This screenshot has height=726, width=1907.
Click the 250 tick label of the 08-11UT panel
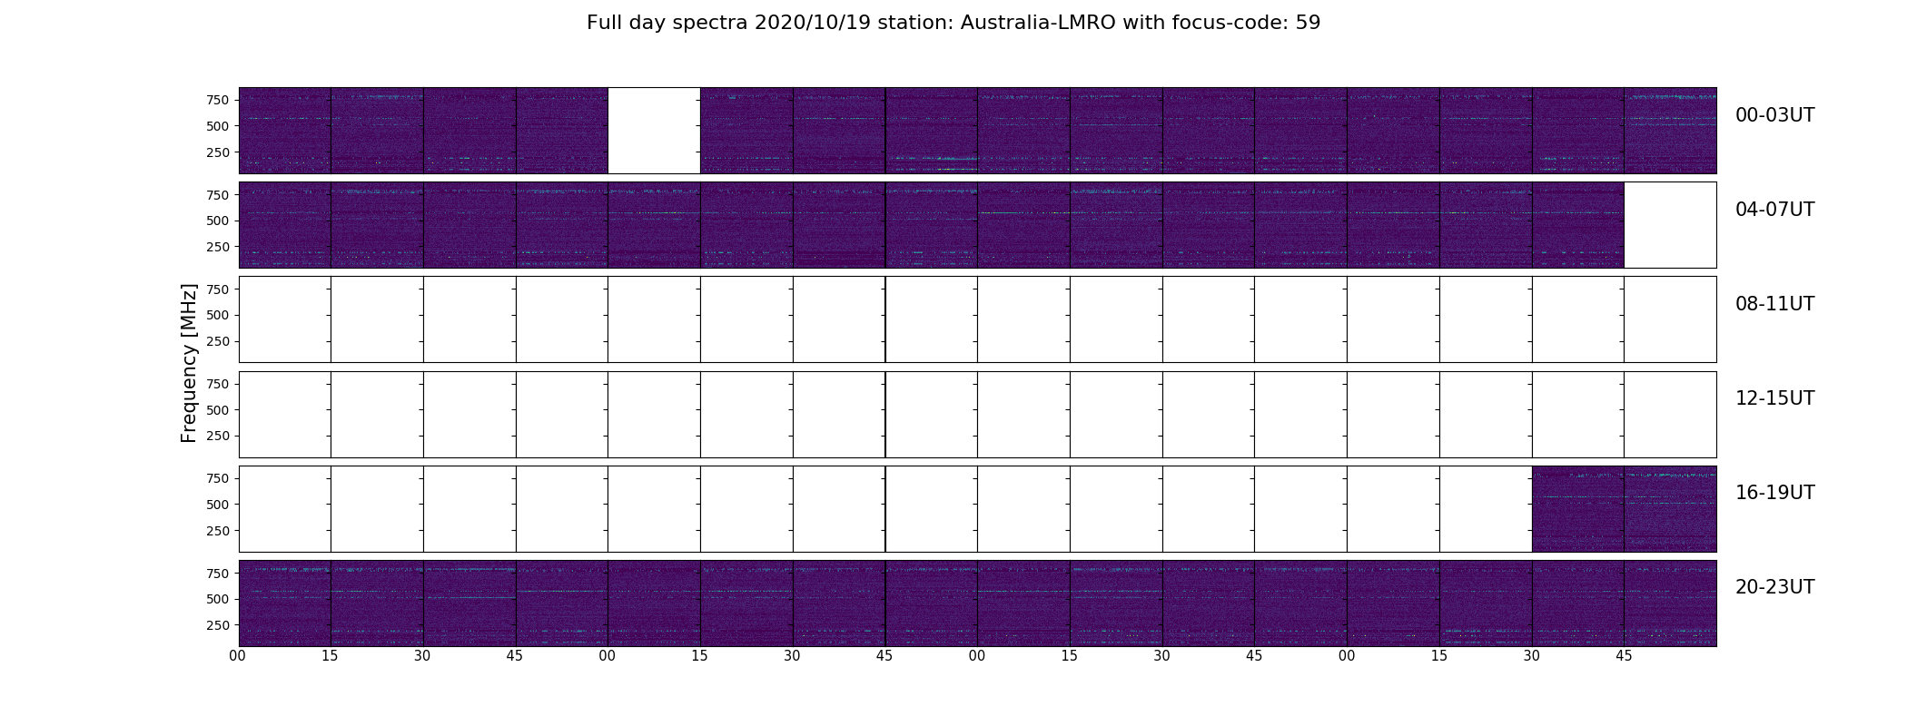(x=218, y=341)
